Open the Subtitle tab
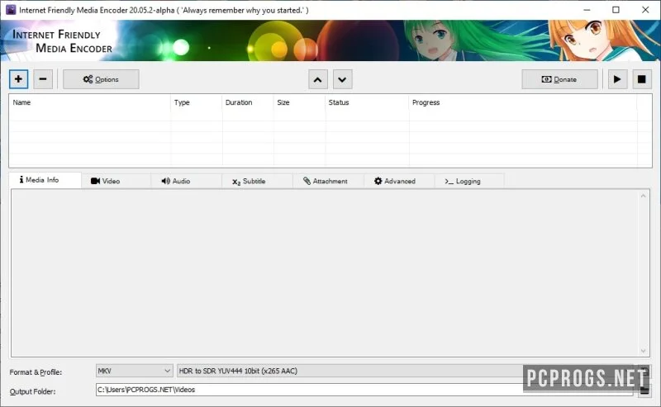Viewport: 661px width, 407px height. (x=257, y=181)
